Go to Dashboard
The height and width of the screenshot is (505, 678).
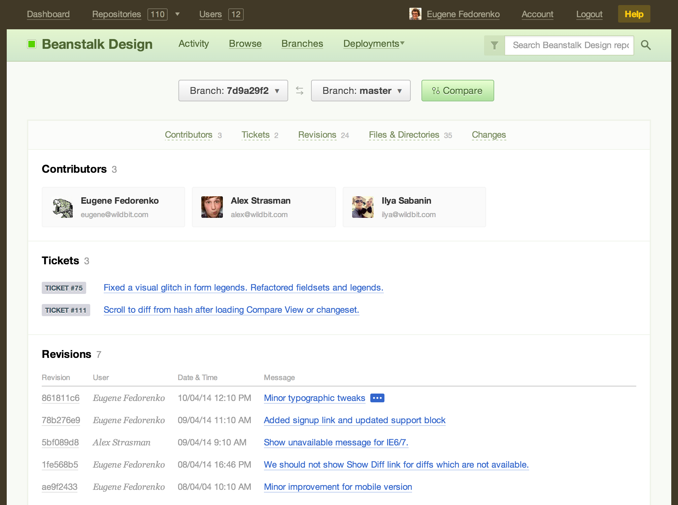(48, 14)
